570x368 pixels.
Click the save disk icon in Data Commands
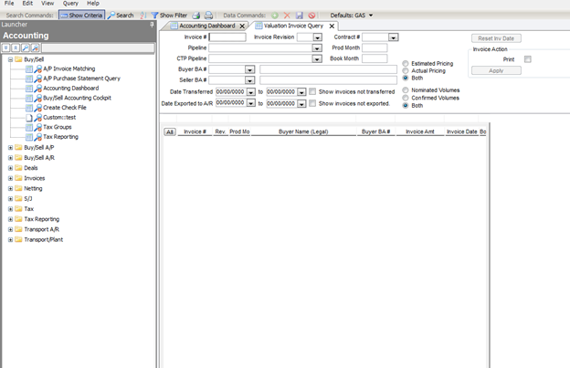point(299,16)
